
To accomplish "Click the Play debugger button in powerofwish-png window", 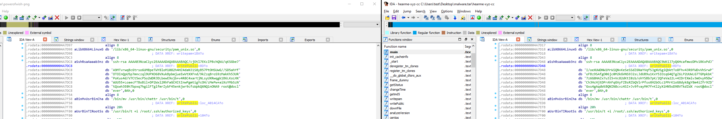I will [x=67, y=18].
